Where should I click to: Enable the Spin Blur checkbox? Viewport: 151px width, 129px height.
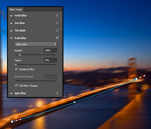57,93
